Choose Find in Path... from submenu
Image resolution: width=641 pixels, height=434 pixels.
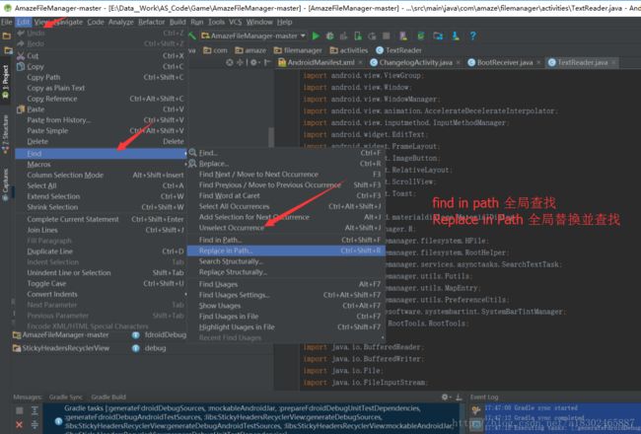pos(285,240)
